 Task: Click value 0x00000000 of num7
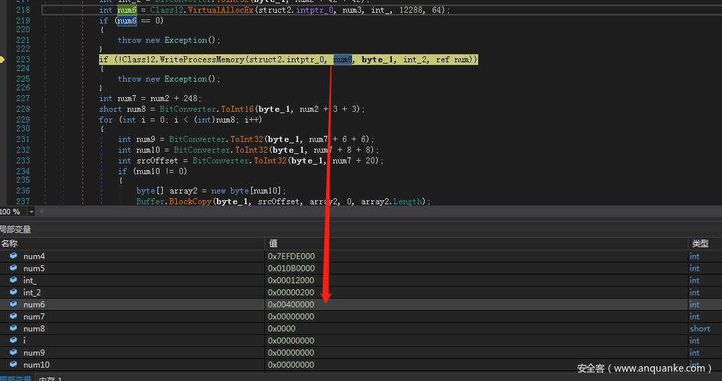[x=291, y=317]
